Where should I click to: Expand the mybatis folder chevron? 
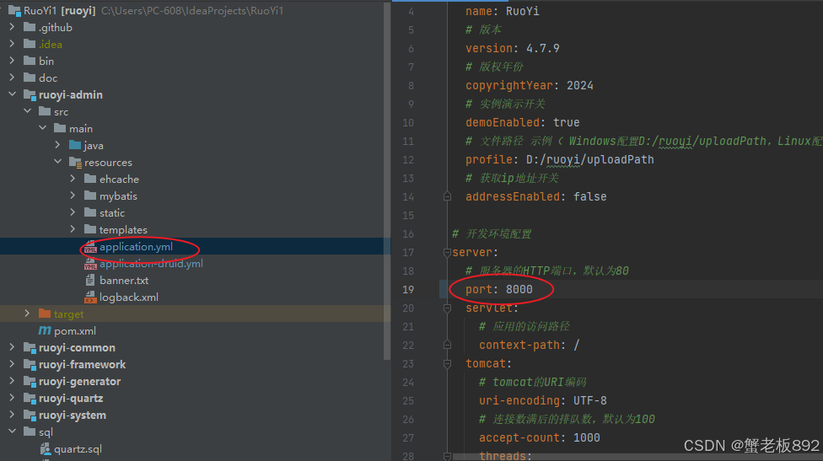pyautogui.click(x=73, y=196)
